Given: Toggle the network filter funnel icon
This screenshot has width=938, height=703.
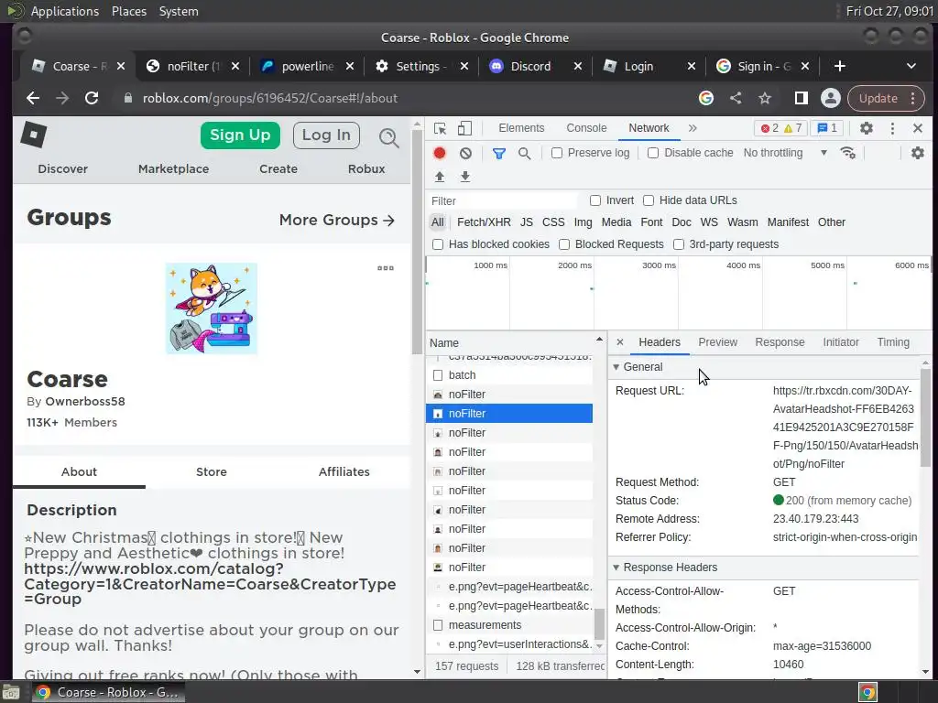Looking at the screenshot, I should pyautogui.click(x=498, y=153).
